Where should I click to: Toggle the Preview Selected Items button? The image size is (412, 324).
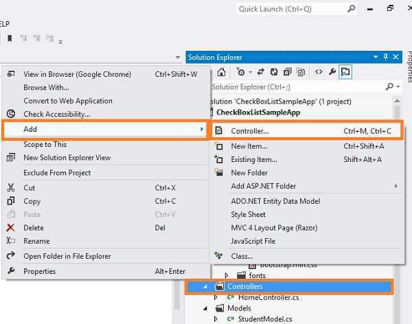(346, 71)
